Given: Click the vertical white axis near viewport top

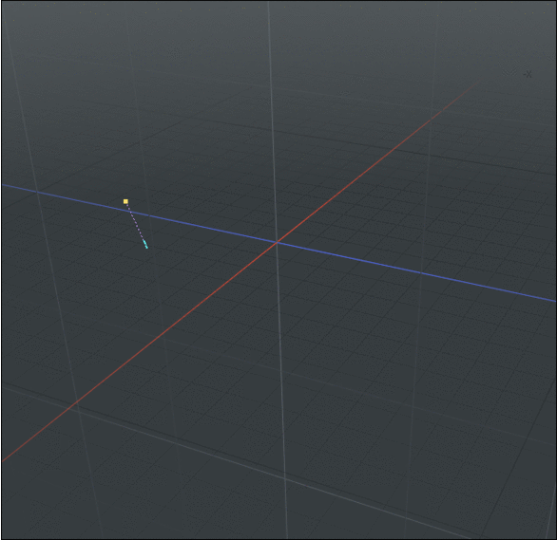Looking at the screenshot, I should point(268,7).
